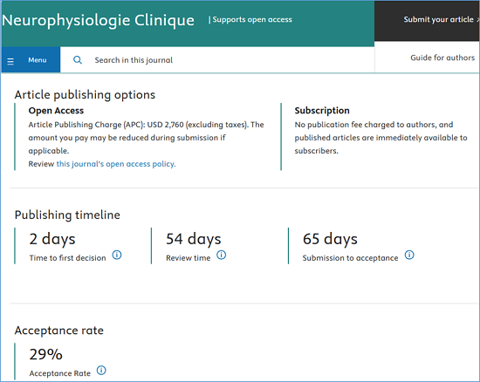480x382 pixels.
Task: Select the Open Access heading
Action: click(56, 111)
